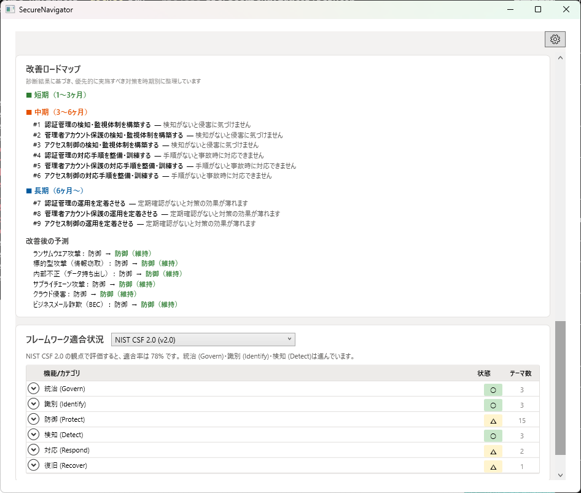Open the NIST CSF 2.0 framework dropdown

coord(203,339)
